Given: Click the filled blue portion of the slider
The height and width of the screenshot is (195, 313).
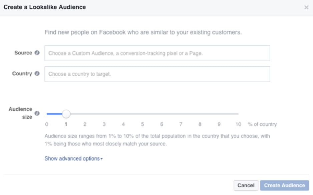Looking at the screenshot, I should click(x=55, y=114).
